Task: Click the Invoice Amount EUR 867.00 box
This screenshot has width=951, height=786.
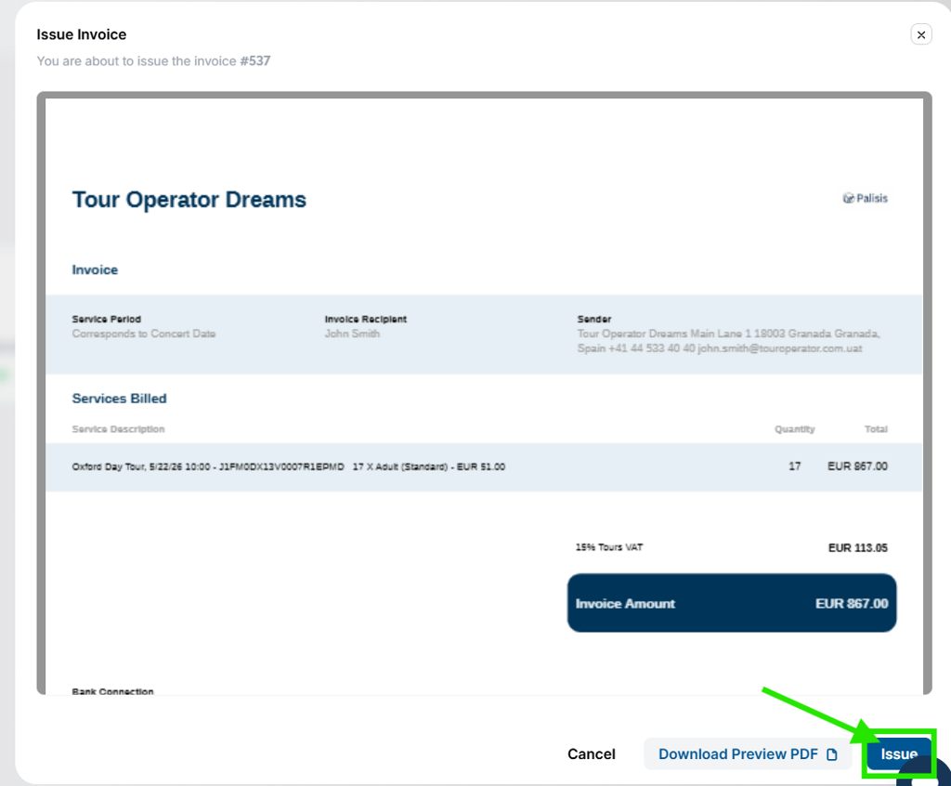Action: coord(732,603)
